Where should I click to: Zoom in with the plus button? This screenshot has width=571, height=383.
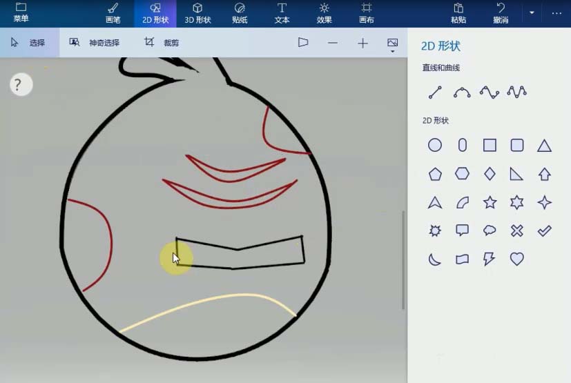(x=362, y=43)
